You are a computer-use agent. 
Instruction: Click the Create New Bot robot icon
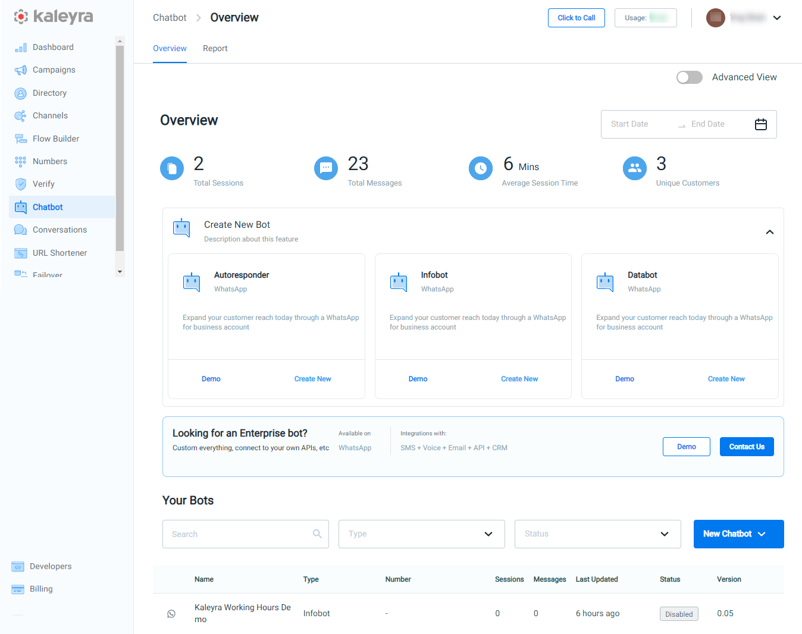coord(181,228)
